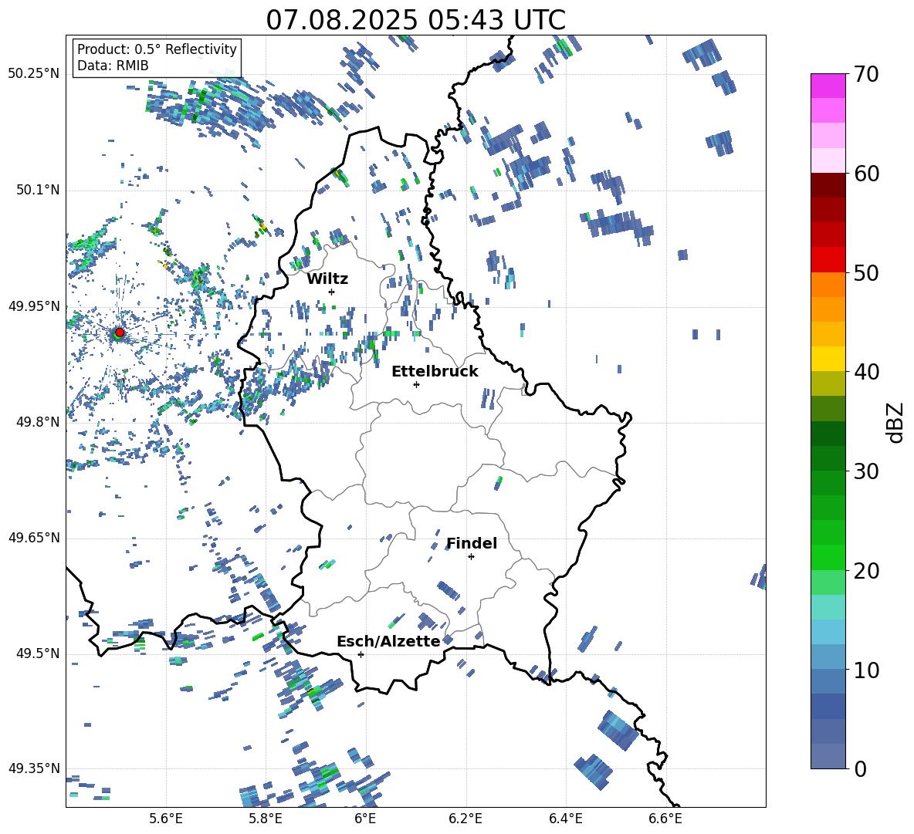Click the 50.1°N latitude label

click(38, 191)
